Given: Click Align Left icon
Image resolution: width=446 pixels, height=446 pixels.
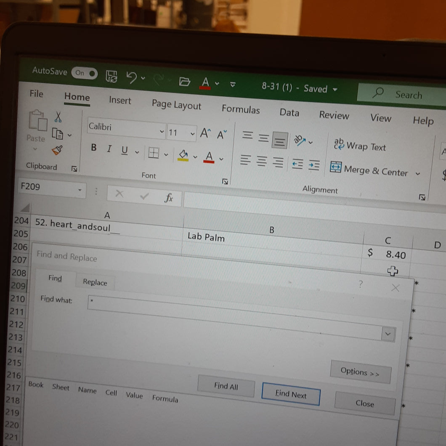Looking at the screenshot, I should (x=245, y=160).
